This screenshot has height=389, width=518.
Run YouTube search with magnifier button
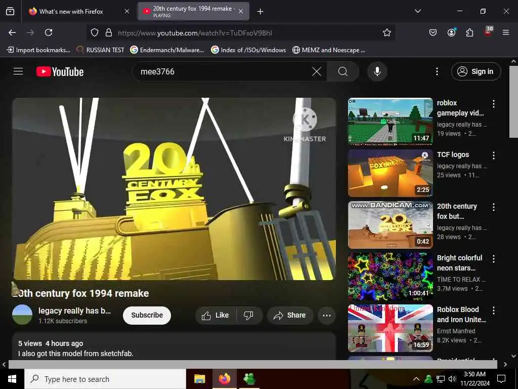[343, 71]
